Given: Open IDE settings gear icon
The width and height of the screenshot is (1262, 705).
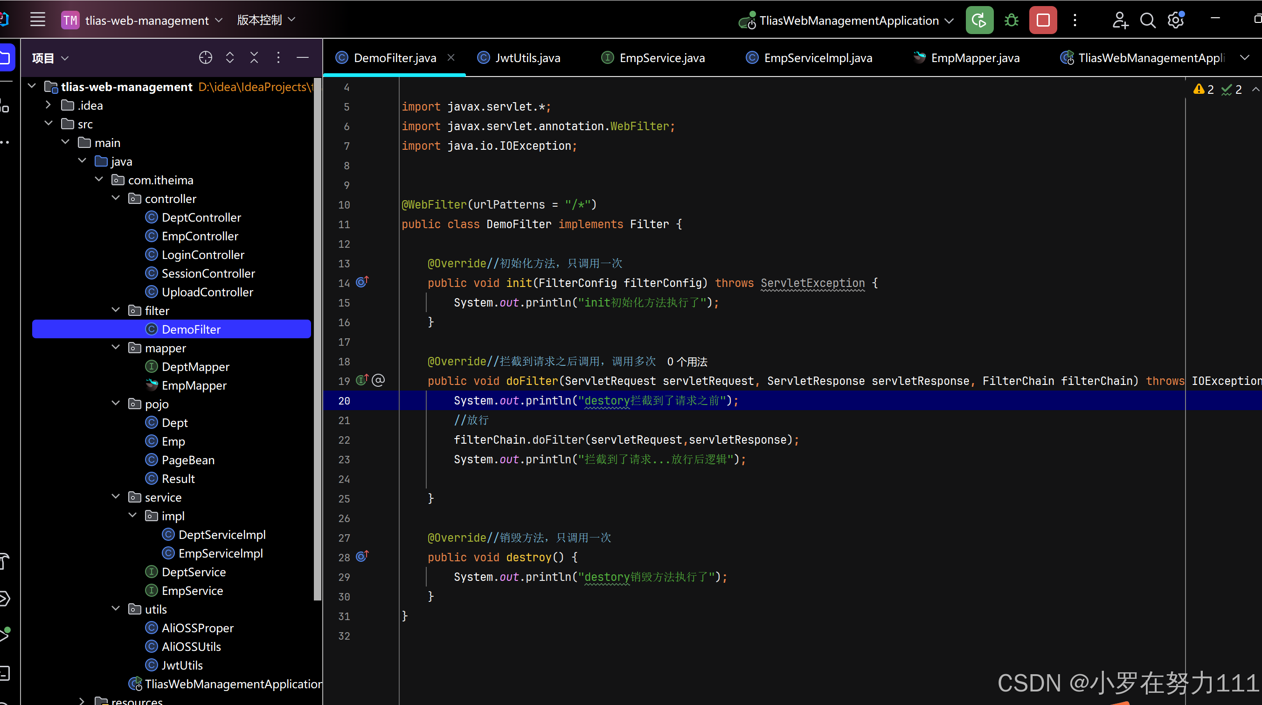Looking at the screenshot, I should (1175, 20).
